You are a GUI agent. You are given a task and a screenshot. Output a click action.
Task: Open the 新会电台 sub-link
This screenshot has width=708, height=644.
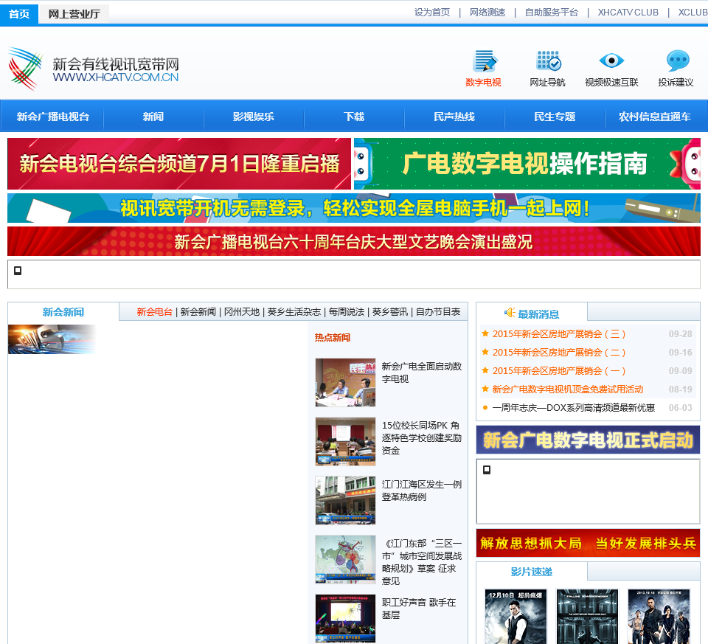(x=154, y=311)
